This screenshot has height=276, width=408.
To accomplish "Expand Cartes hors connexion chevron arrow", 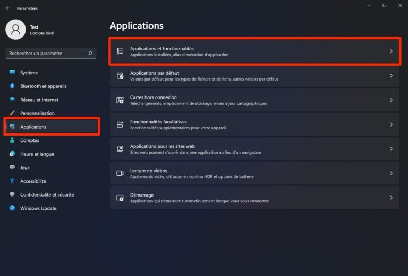I will pos(391,100).
